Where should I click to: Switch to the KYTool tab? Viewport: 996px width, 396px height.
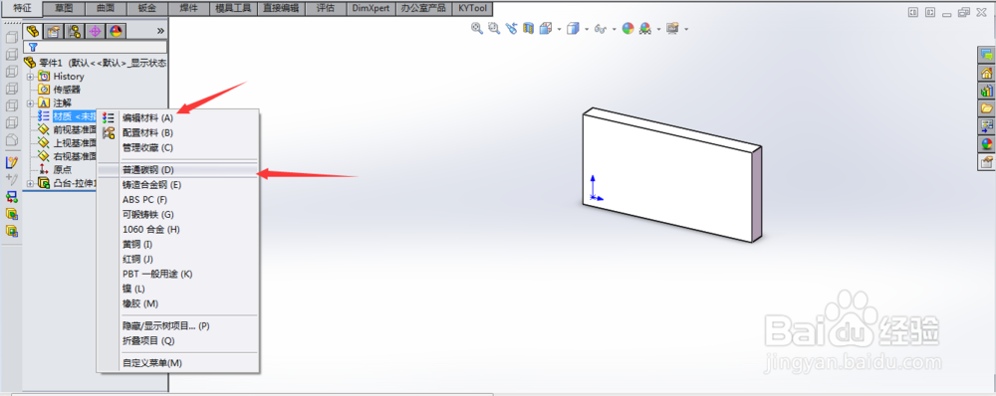coord(472,8)
